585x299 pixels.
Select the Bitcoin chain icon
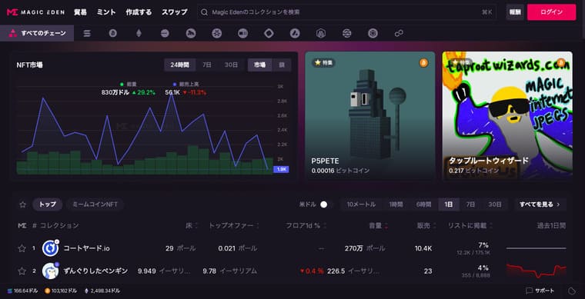(112, 34)
